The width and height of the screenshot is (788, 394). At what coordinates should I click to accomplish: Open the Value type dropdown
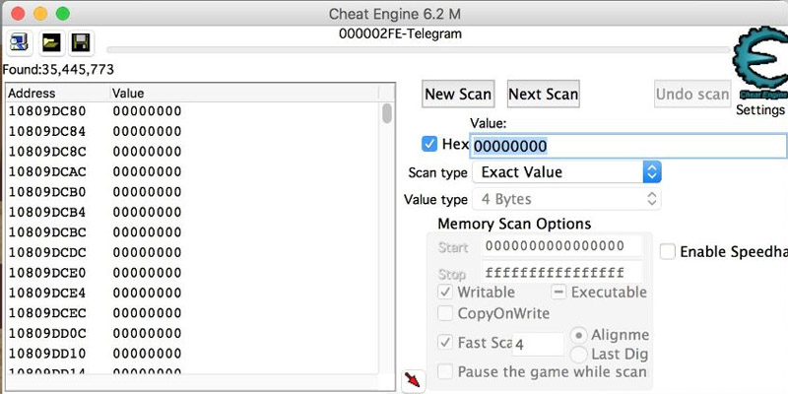pyautogui.click(x=566, y=199)
